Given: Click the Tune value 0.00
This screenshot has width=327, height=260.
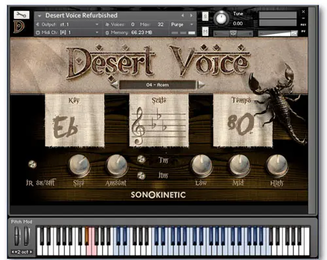Looking at the screenshot, I should coord(237,24).
